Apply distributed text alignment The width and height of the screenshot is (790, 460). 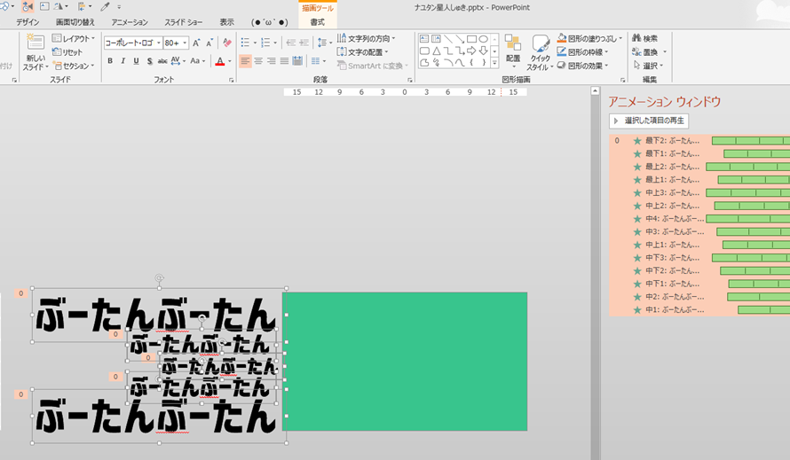[297, 61]
